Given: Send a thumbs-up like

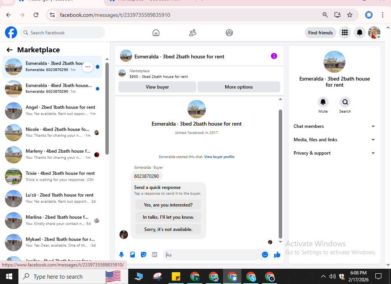Looking at the screenshot, I should 277,255.
